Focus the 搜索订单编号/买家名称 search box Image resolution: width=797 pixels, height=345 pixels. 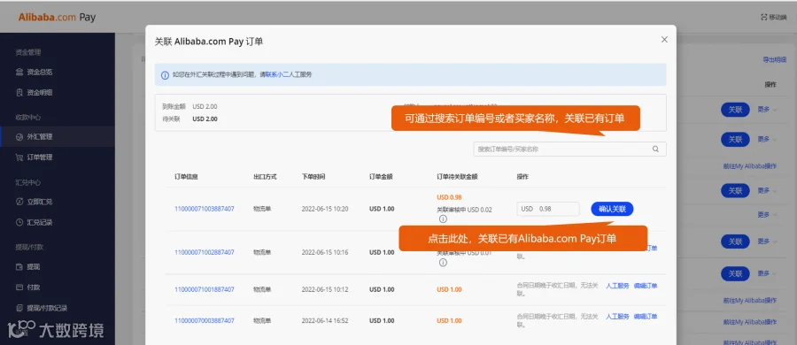pos(569,149)
